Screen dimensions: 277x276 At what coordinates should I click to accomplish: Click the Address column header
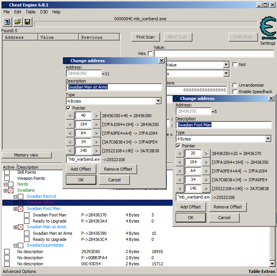click(20, 37)
